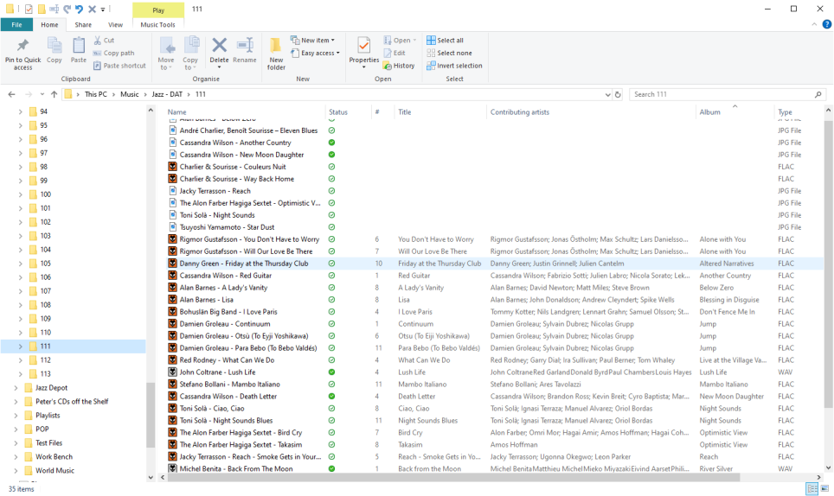Click the Rename icon
This screenshot has height=496, width=834.
coord(245,45)
